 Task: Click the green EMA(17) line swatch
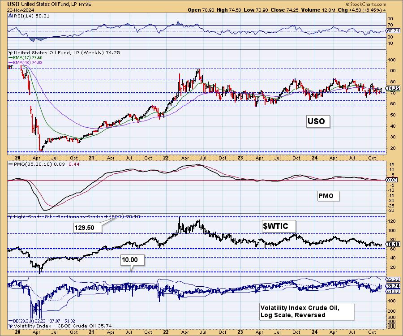tap(11, 58)
